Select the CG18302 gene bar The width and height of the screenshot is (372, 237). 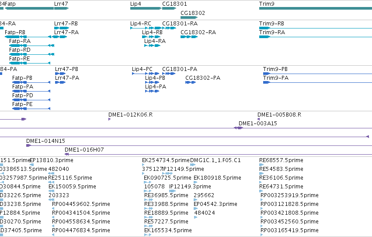tap(189, 18)
